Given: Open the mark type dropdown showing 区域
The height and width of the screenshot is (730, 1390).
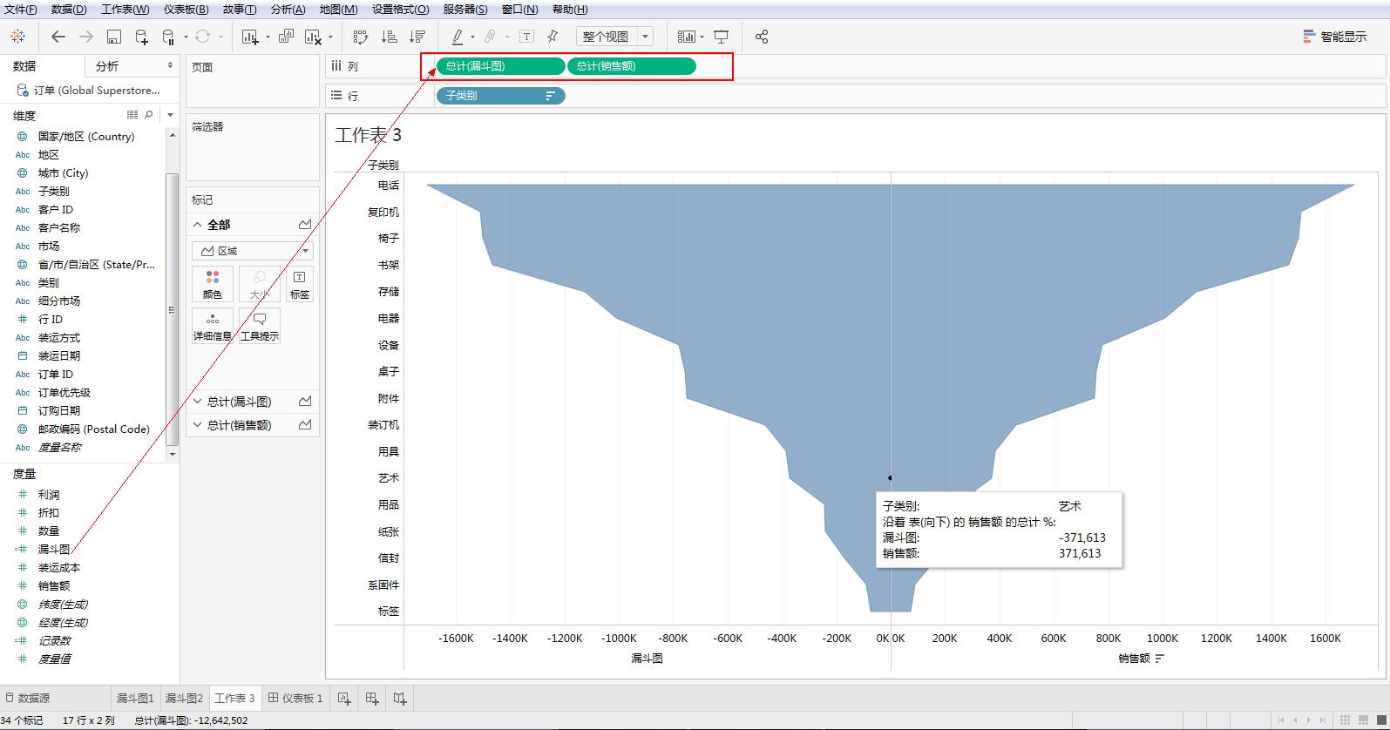Looking at the screenshot, I should point(253,251).
